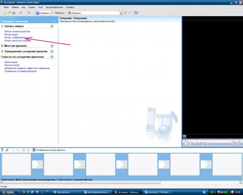The height and width of the screenshot is (195, 243).
Task: Open the views dropdown button in toolbar
Action: pos(136,13)
